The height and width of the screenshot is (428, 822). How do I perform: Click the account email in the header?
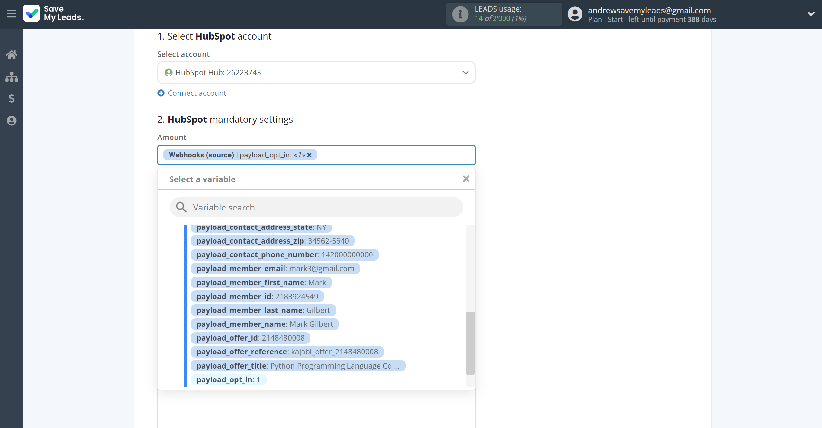point(649,10)
